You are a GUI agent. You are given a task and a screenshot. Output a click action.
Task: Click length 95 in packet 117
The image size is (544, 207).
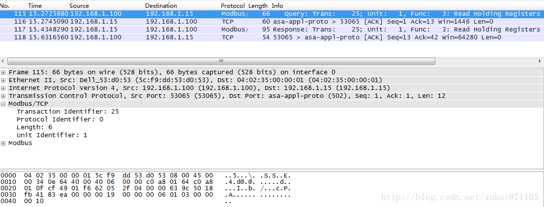pos(266,30)
